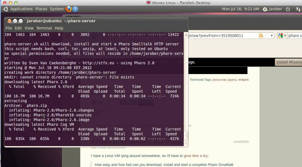The height and width of the screenshot is (167, 302).
Task: Launch Firefox from the top panel
Action: (x=68, y=9)
